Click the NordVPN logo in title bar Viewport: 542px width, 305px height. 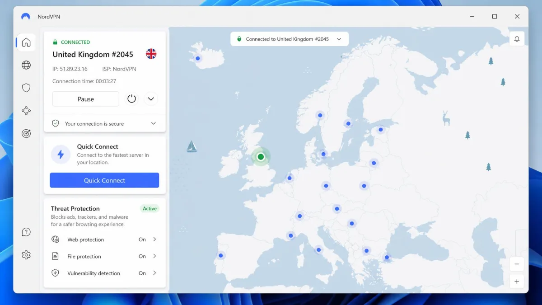tap(25, 17)
